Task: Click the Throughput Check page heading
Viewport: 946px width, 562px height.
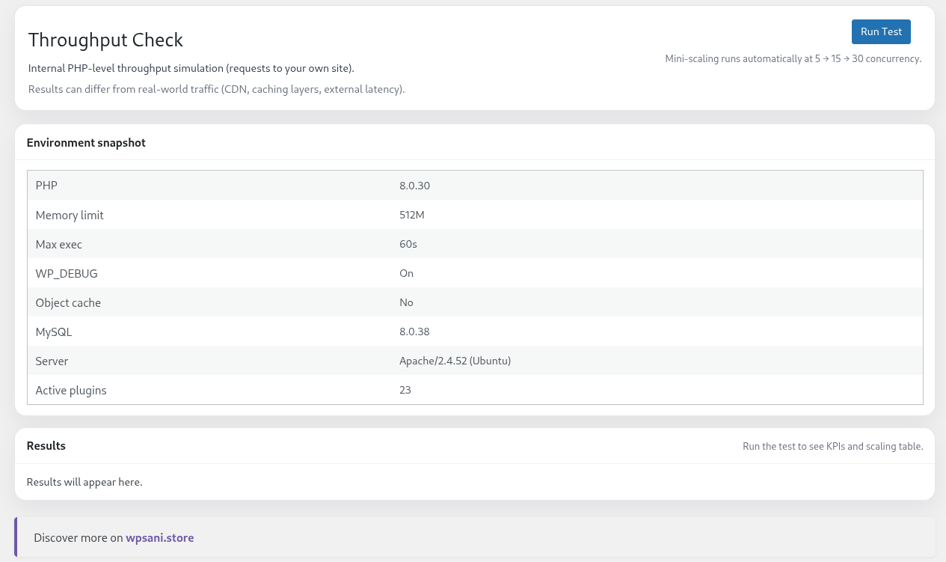Action: click(105, 40)
